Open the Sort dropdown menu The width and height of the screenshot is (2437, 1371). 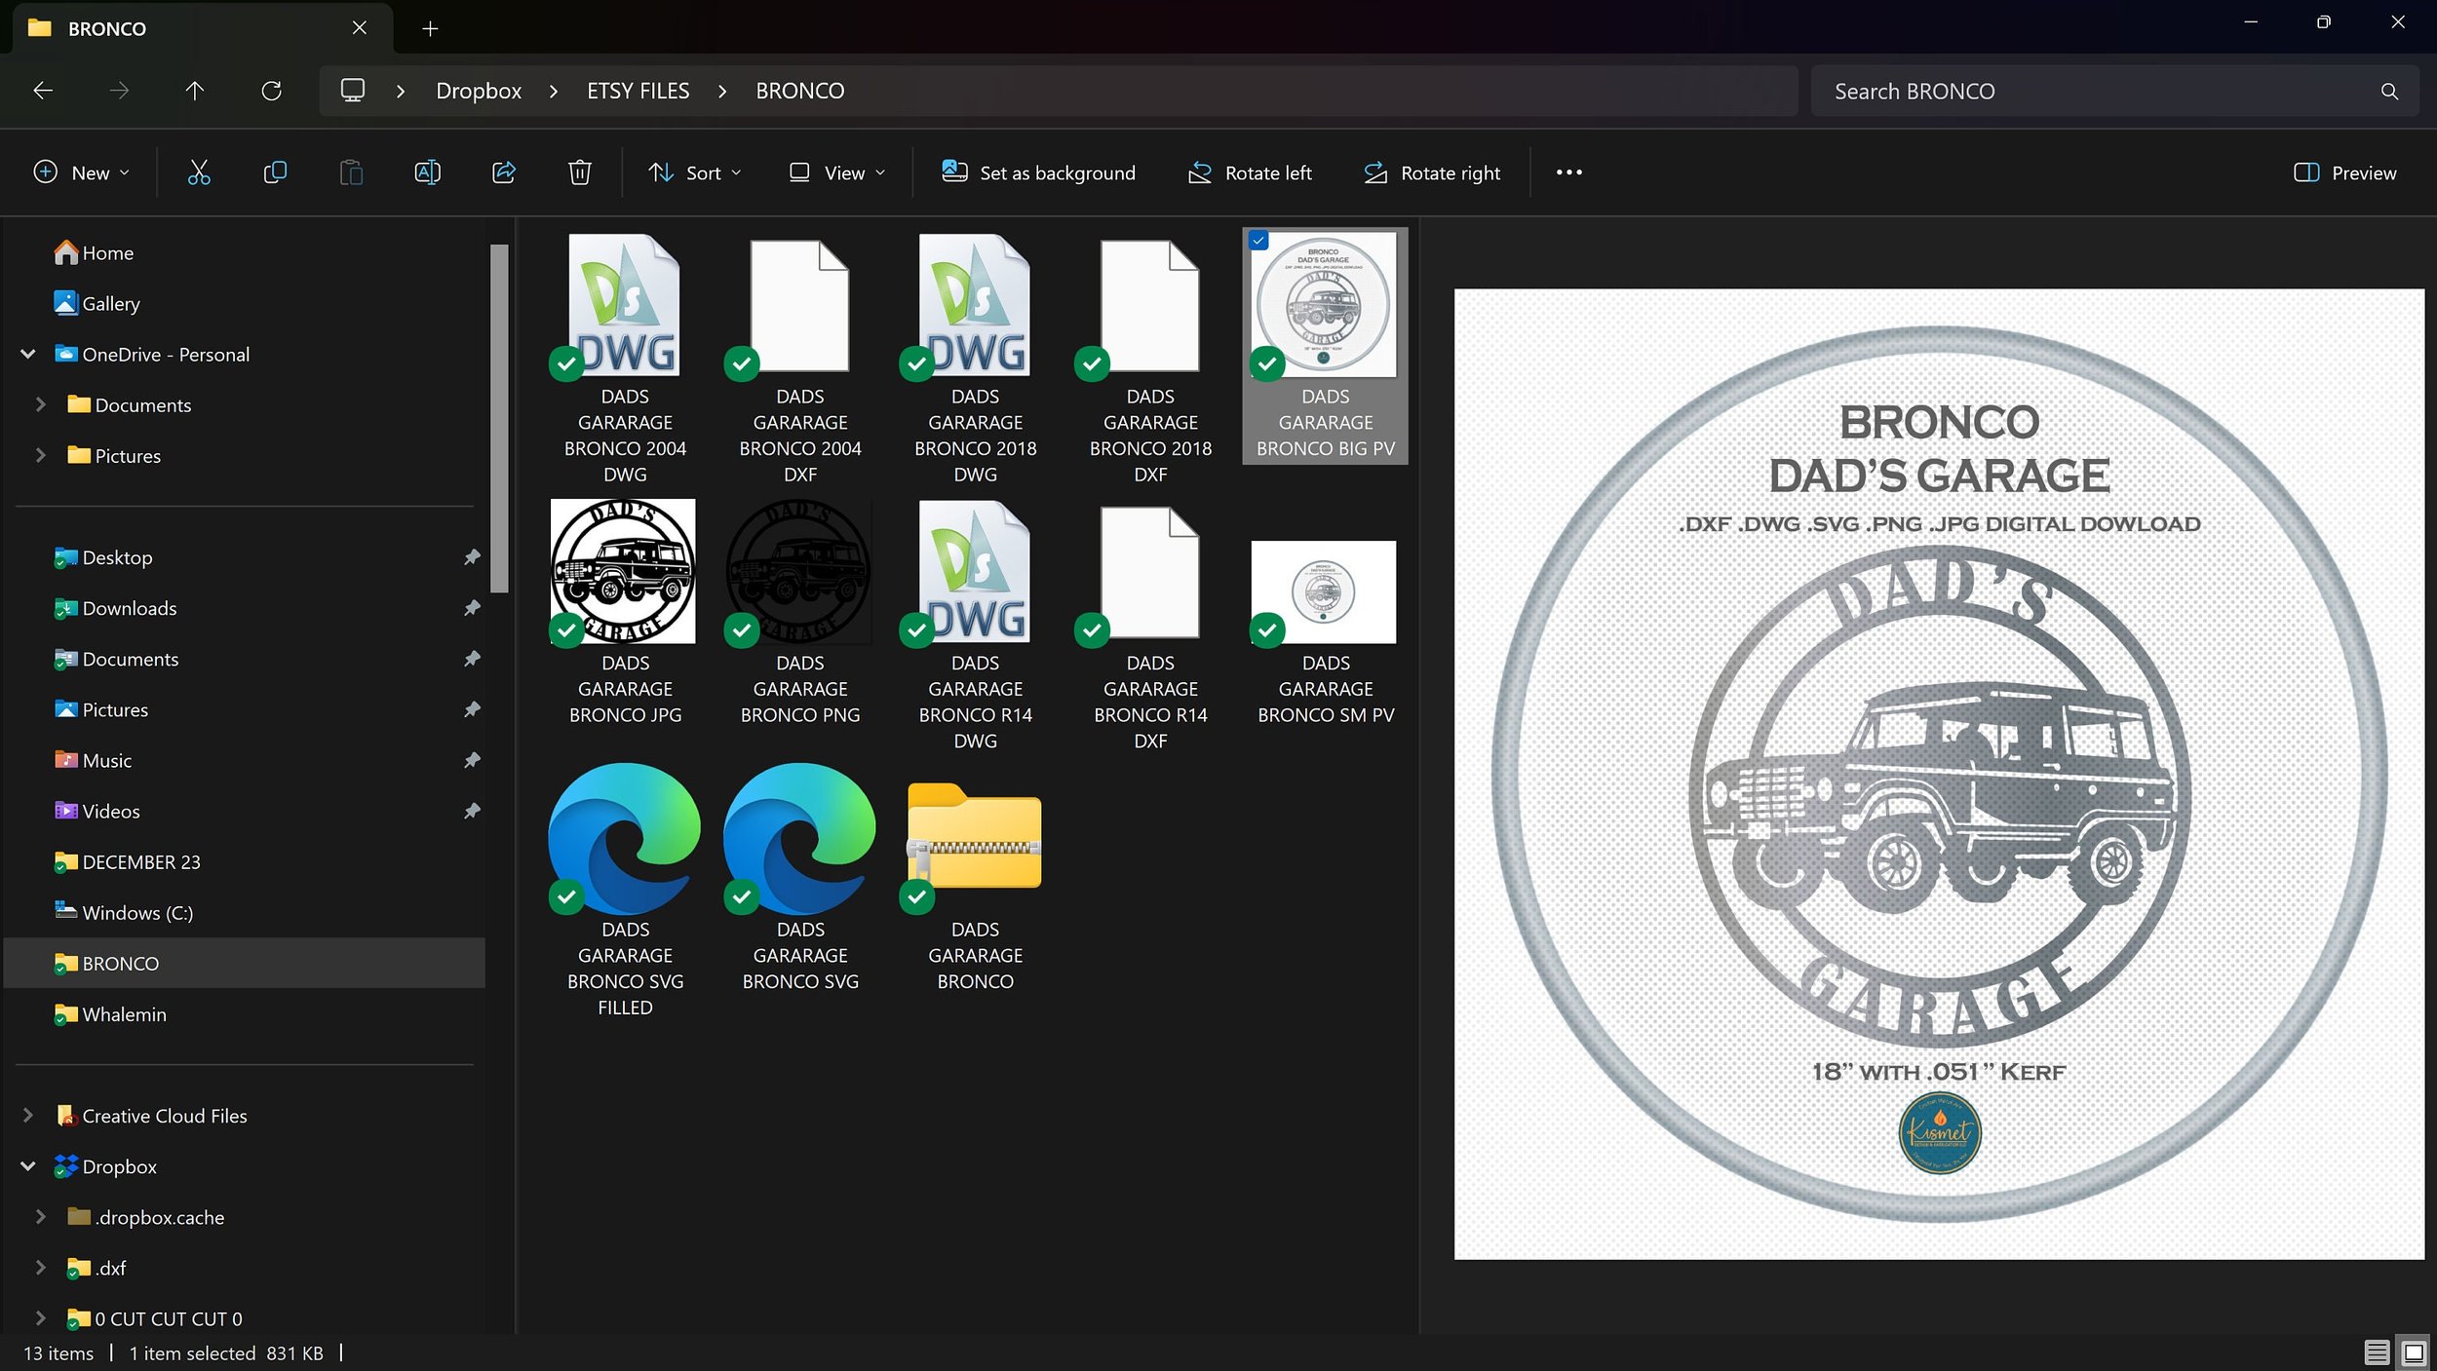(695, 172)
